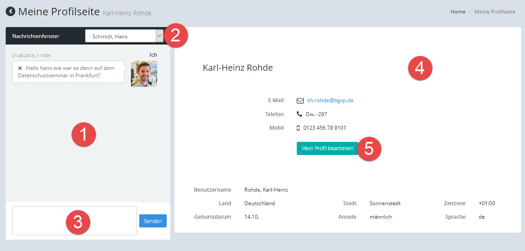This screenshot has width=525, height=251.
Task: Click the mobile phone icon next to Mobil
Action: (x=299, y=128)
